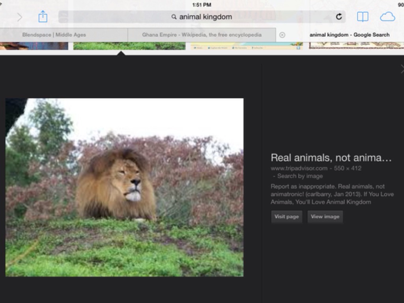This screenshot has width=404, height=303.
Task: Close the image preview panel X
Action: [x=402, y=69]
